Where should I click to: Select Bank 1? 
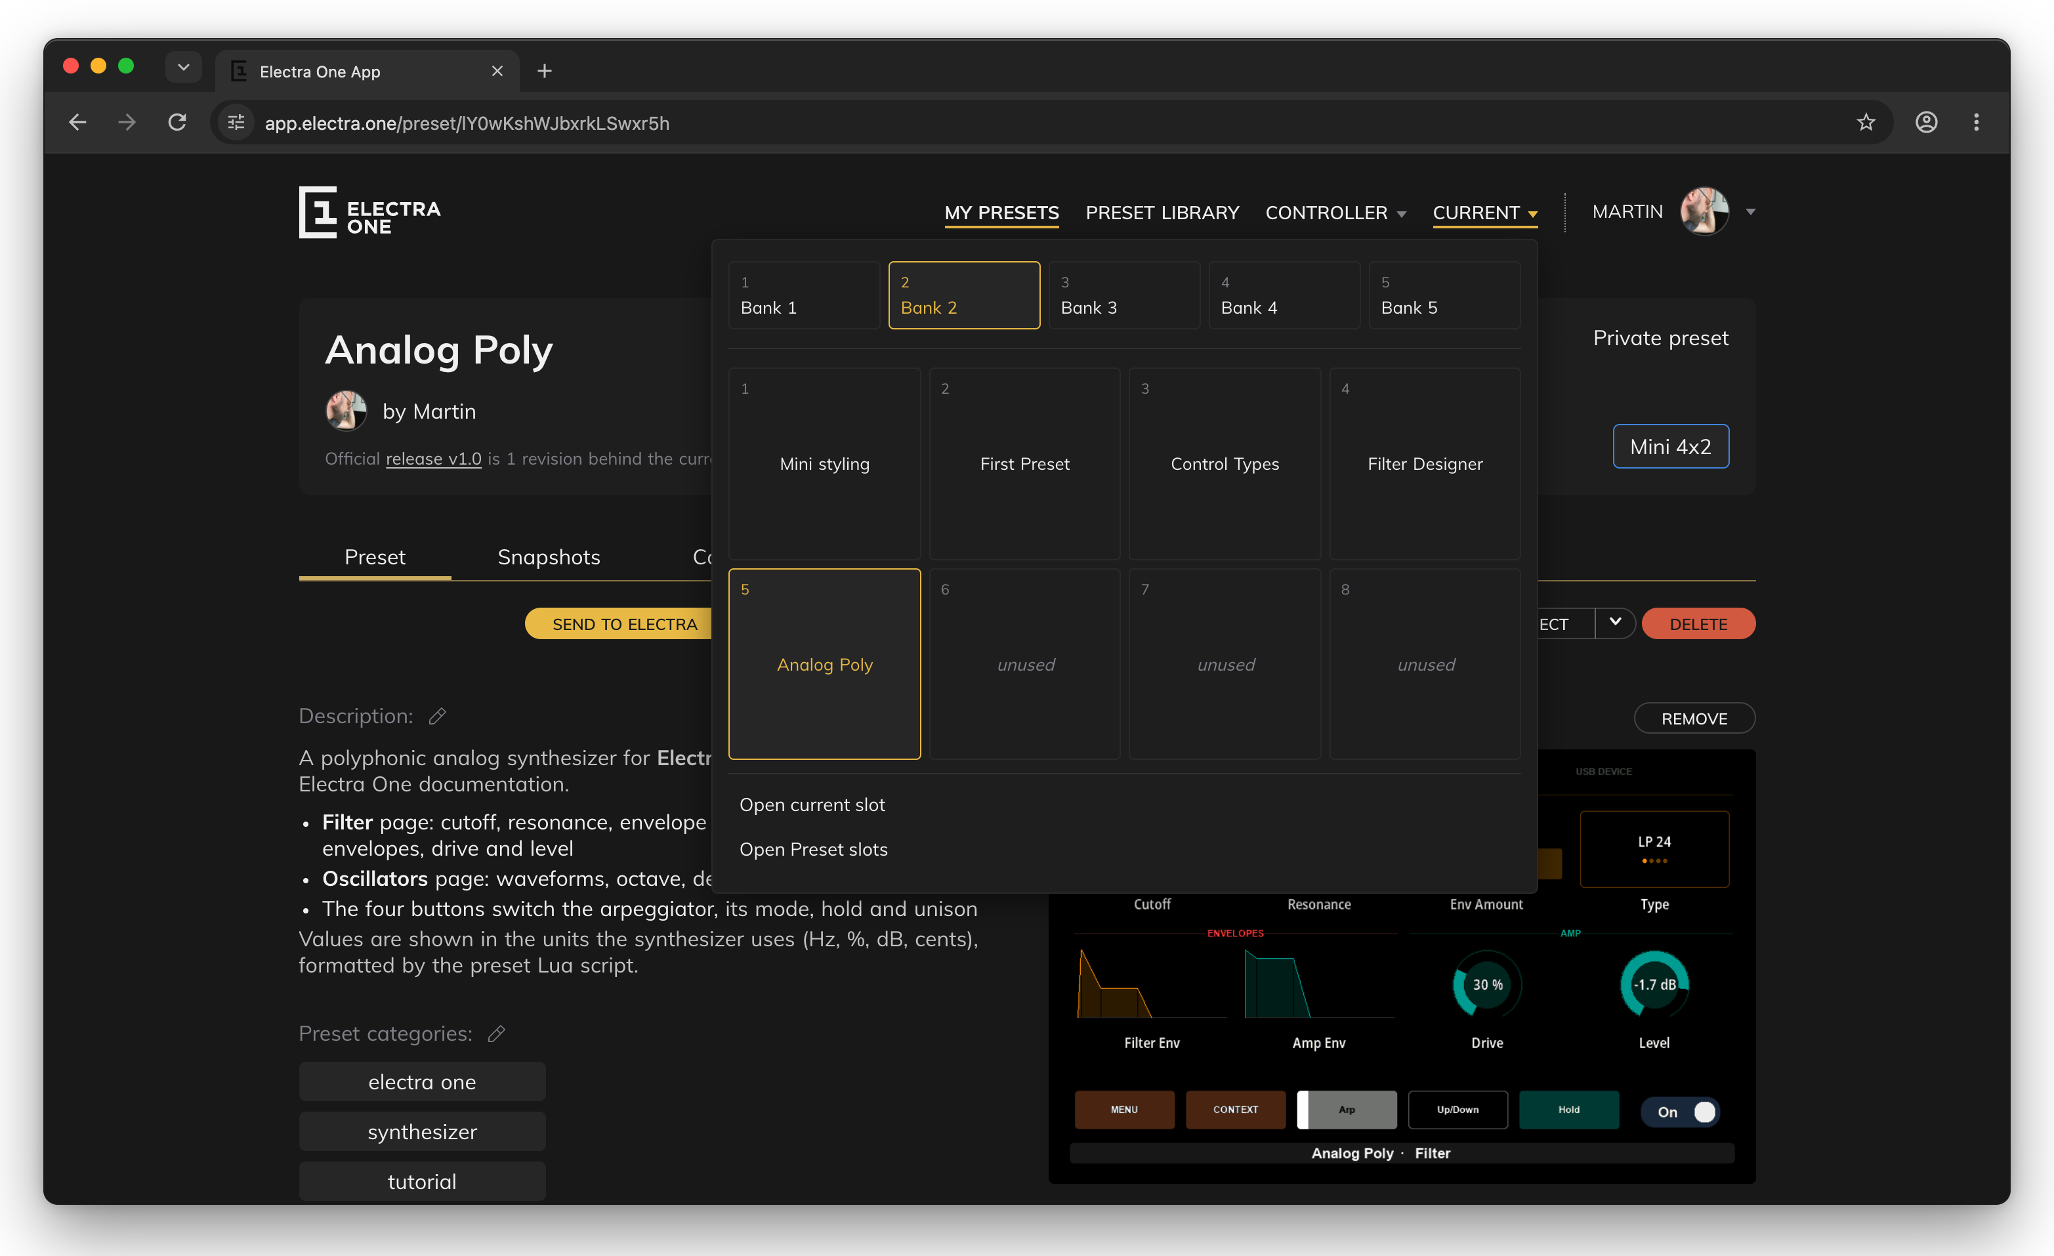pyautogui.click(x=804, y=295)
